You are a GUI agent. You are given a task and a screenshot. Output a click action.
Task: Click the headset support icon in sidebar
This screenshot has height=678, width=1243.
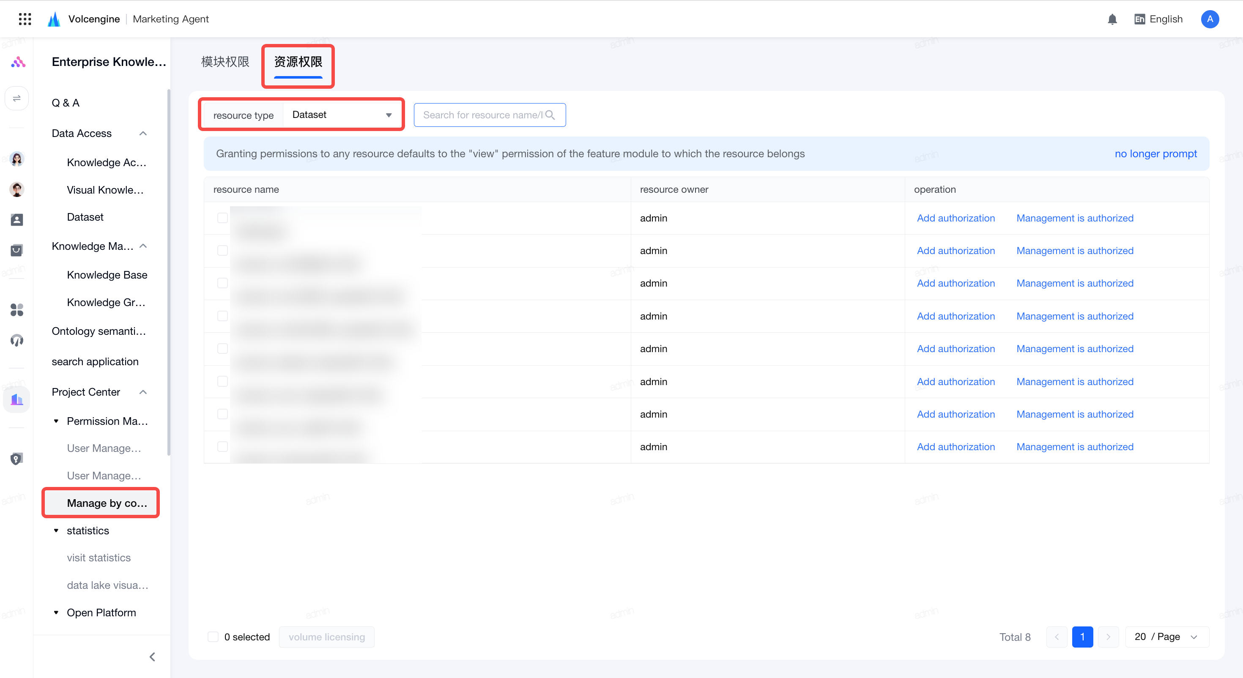(x=17, y=340)
